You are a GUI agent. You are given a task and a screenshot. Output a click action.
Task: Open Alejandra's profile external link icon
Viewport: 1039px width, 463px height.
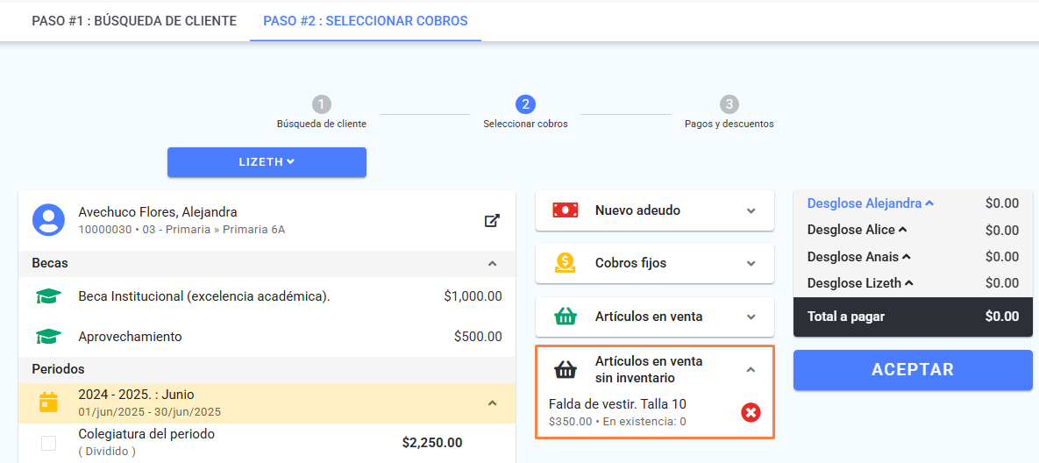(x=492, y=221)
